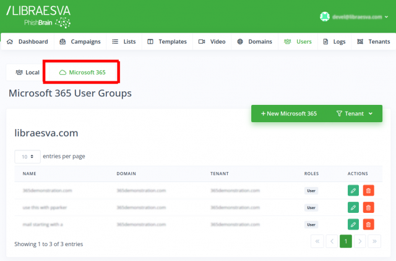
Task: Switch to the Local users tab
Action: tap(27, 73)
